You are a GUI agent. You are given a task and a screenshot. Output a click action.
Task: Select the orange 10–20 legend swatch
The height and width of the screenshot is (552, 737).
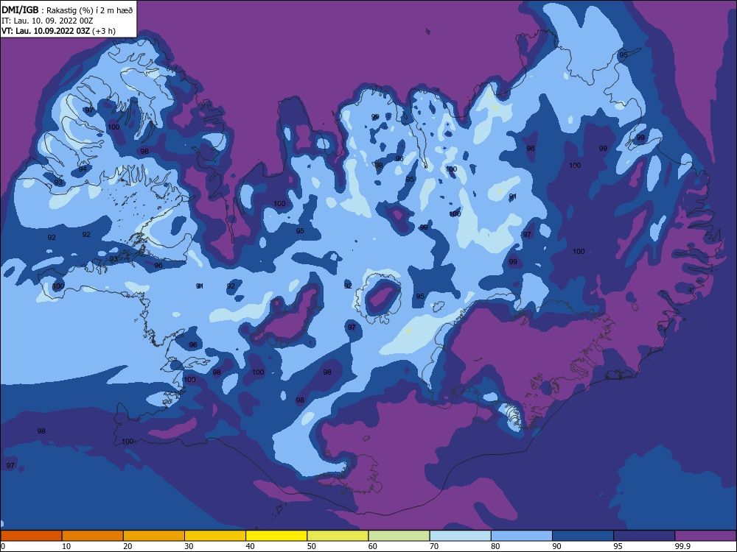93,536
